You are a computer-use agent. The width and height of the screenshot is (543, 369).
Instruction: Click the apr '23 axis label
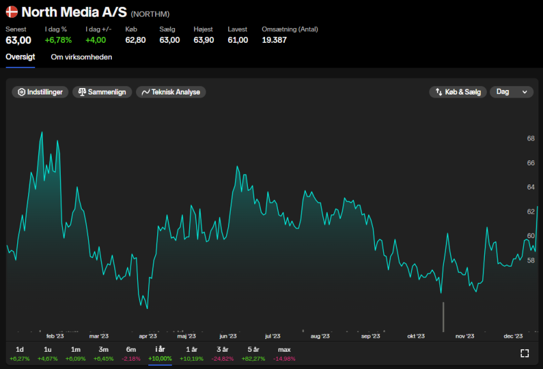coord(148,336)
